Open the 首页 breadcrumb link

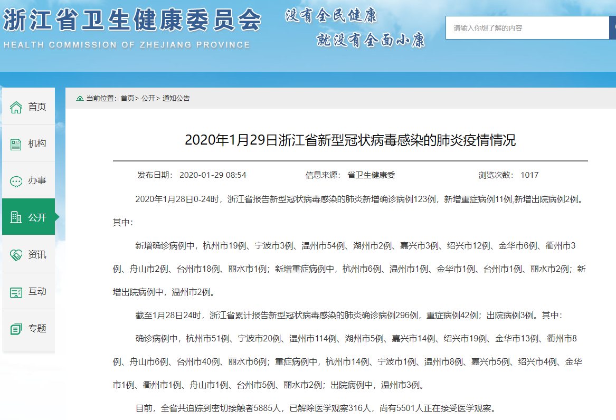127,98
